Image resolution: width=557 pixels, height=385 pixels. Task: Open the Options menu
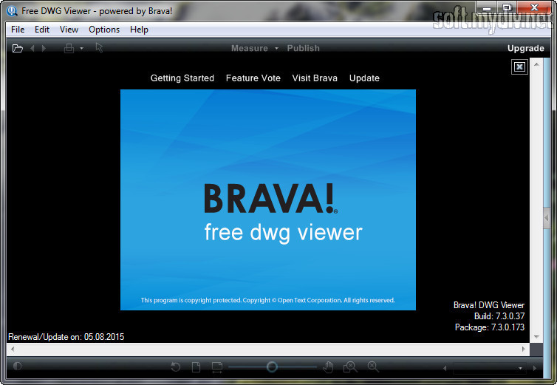(x=104, y=30)
